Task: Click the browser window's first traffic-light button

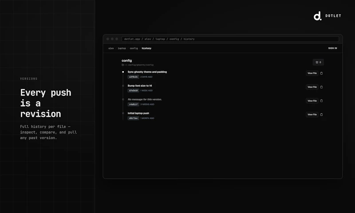Action: 108,39
